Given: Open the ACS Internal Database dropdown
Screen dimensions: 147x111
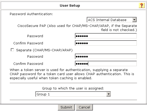Looking at the screenshot, I should point(112,20).
